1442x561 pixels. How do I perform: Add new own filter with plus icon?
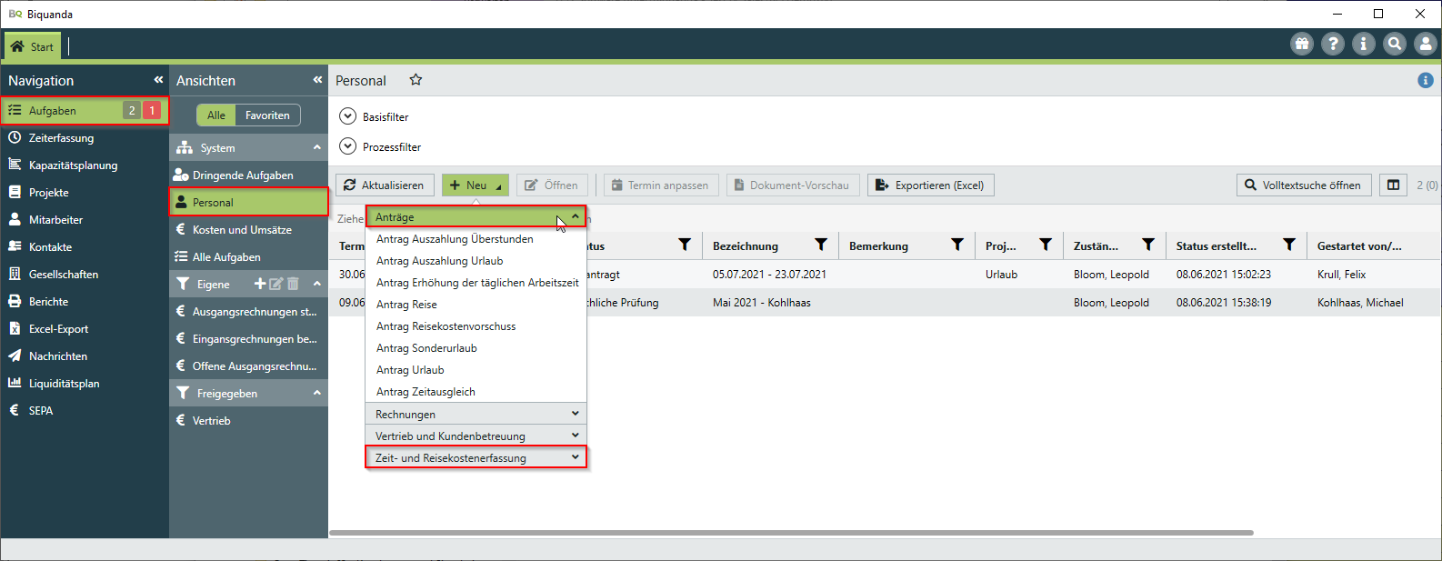tap(260, 284)
